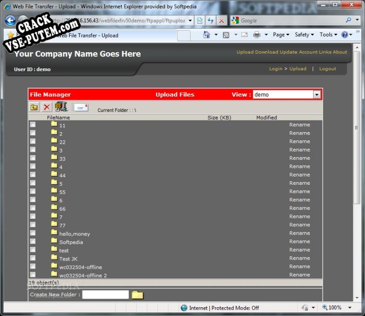The width and height of the screenshot is (365, 316).
Task: Click the browser address bar URL
Action: coord(119,21)
